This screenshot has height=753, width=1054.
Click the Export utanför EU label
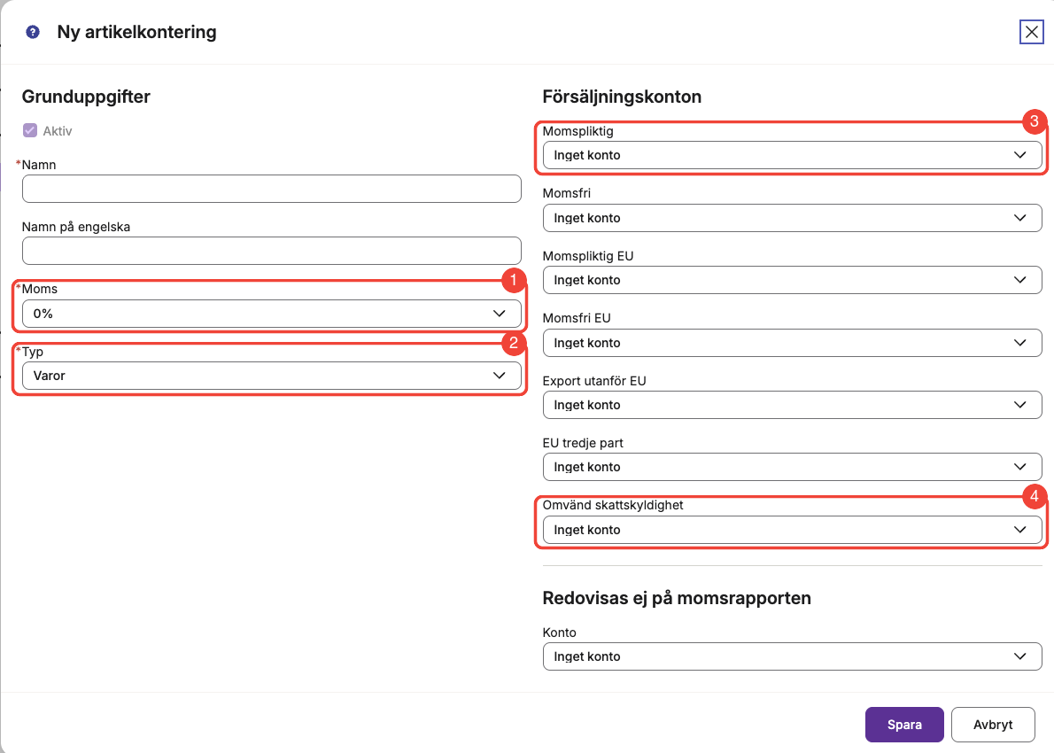tap(594, 381)
